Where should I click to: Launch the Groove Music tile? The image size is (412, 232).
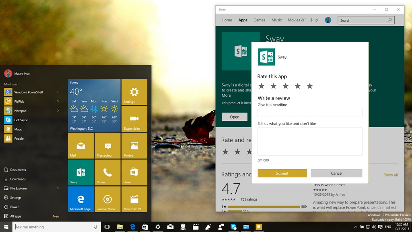(107, 199)
